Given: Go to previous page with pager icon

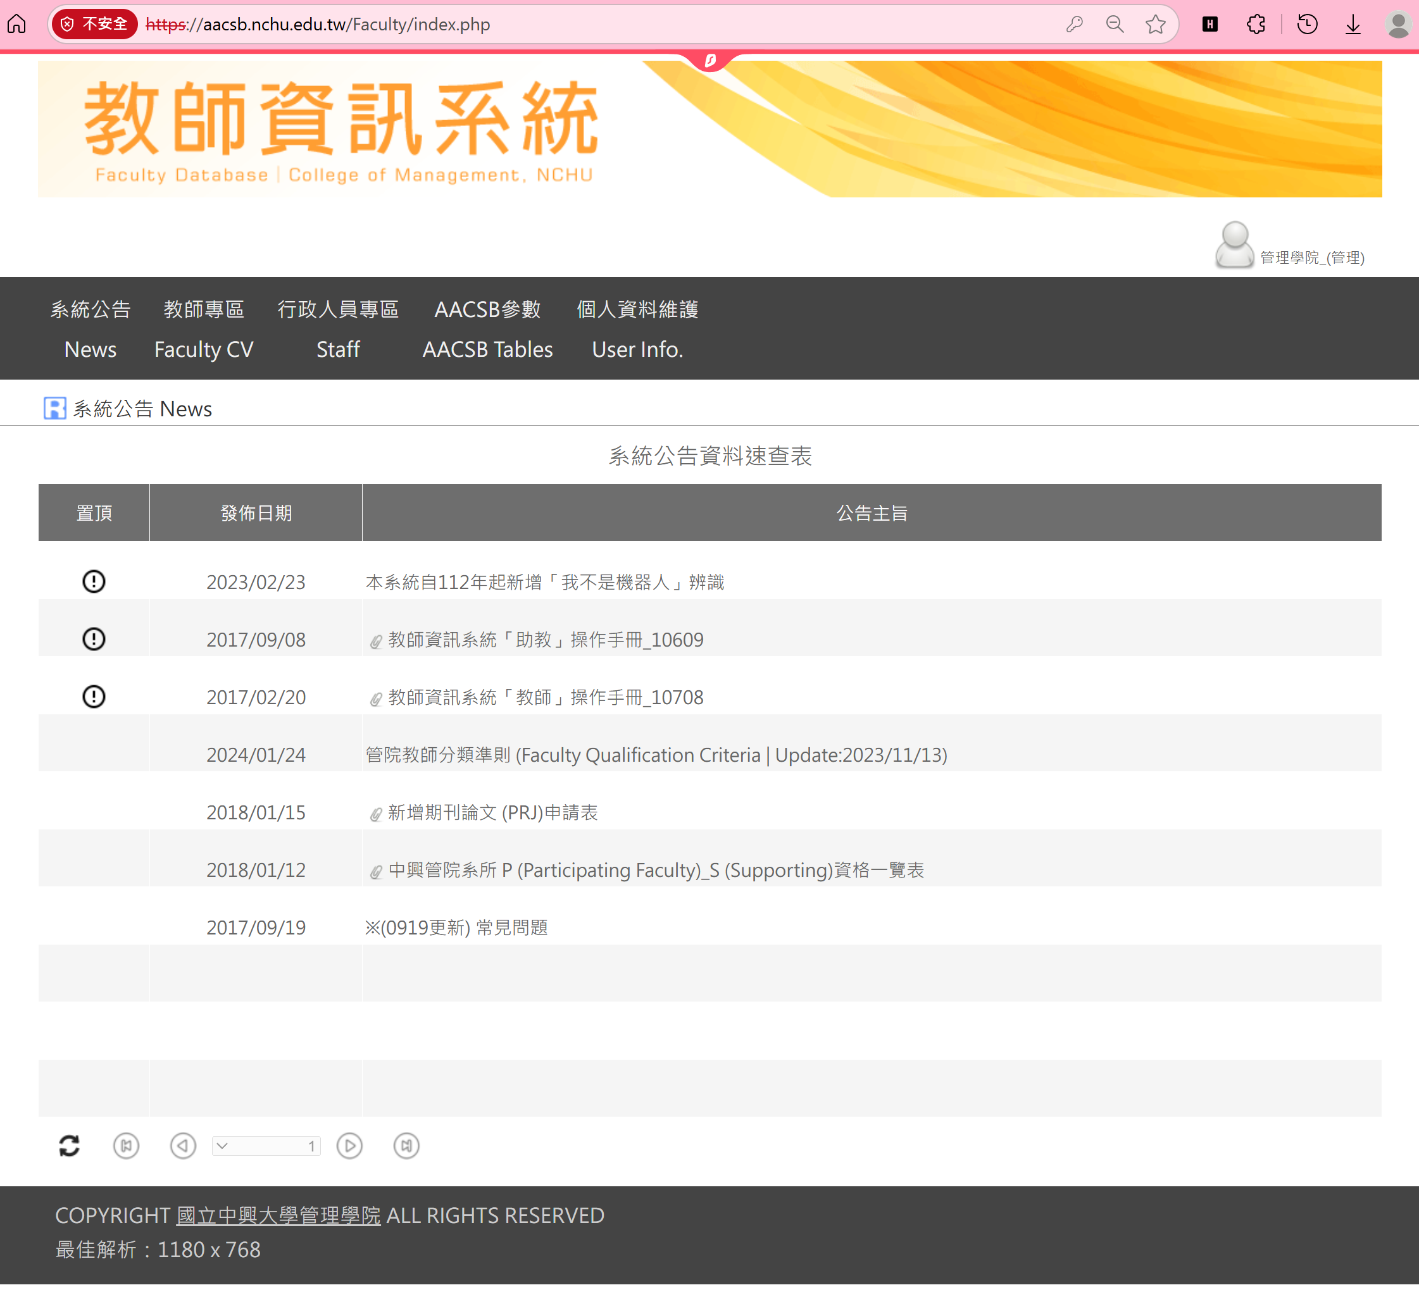Looking at the screenshot, I should coord(183,1146).
